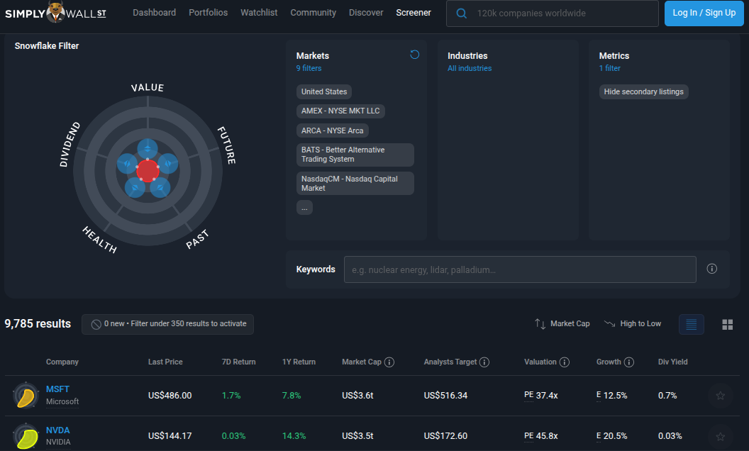Click Analysts Target info icon
This screenshot has width=749, height=451.
[x=484, y=362]
